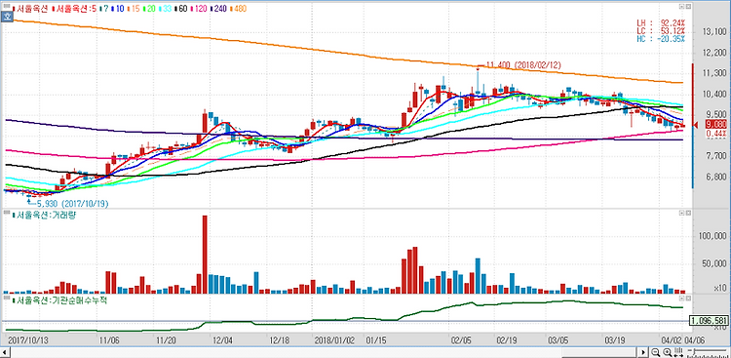The image size is (731, 358).
Task: Select the 7-day moving average legend
Action: [105, 9]
